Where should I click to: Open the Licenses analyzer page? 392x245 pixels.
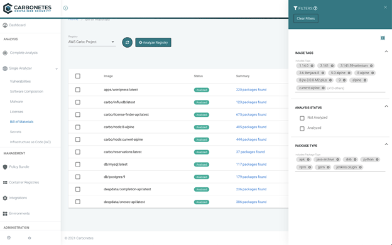click(16, 112)
